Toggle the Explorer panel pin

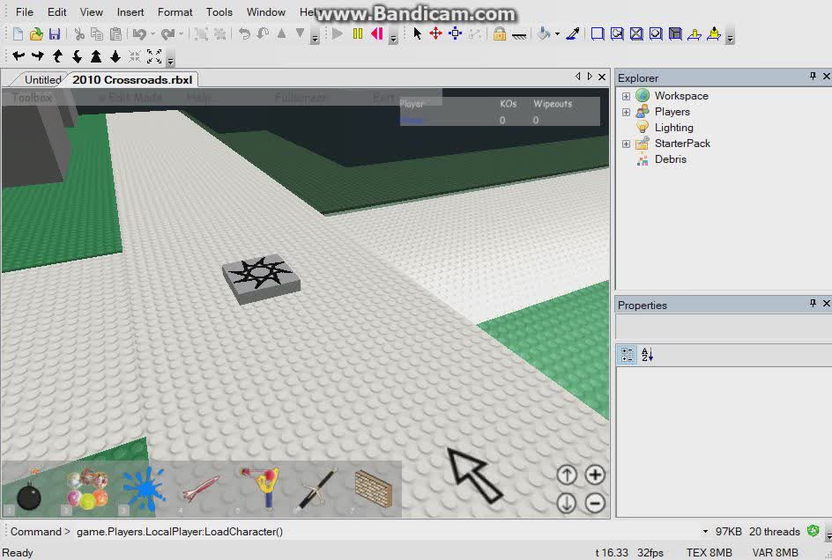(x=813, y=77)
